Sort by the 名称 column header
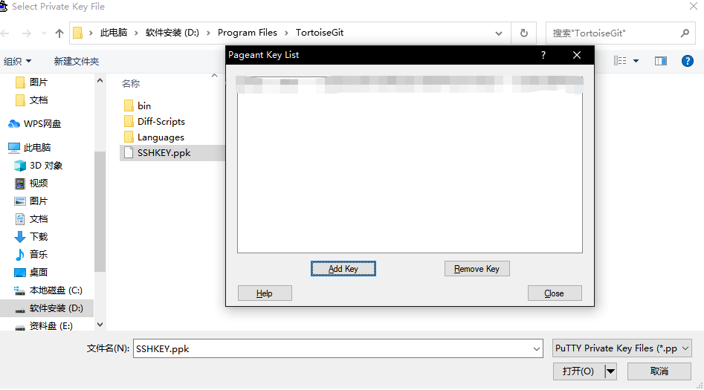The width and height of the screenshot is (704, 390). [131, 83]
